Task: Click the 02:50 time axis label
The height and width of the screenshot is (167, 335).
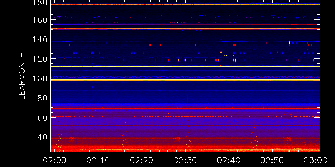Action: pyautogui.click(x=272, y=160)
